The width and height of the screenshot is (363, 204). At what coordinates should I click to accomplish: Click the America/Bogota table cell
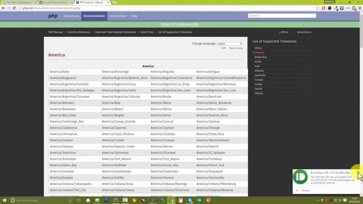pos(113,115)
